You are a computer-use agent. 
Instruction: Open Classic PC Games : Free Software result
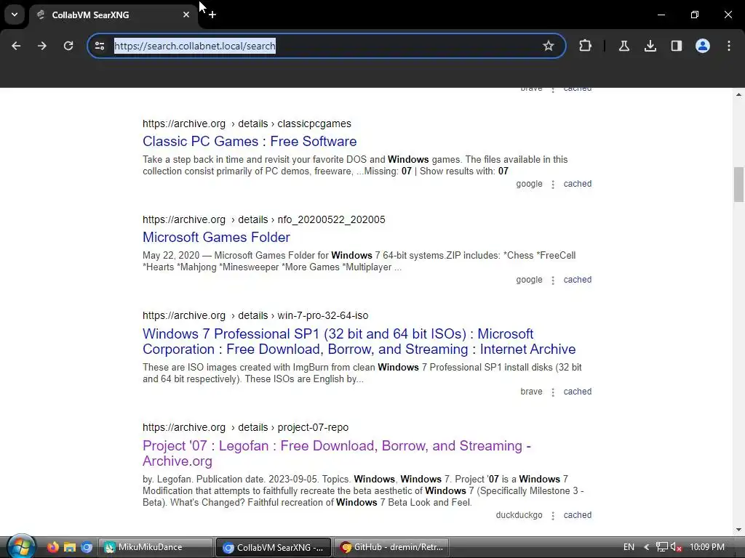[250, 142]
